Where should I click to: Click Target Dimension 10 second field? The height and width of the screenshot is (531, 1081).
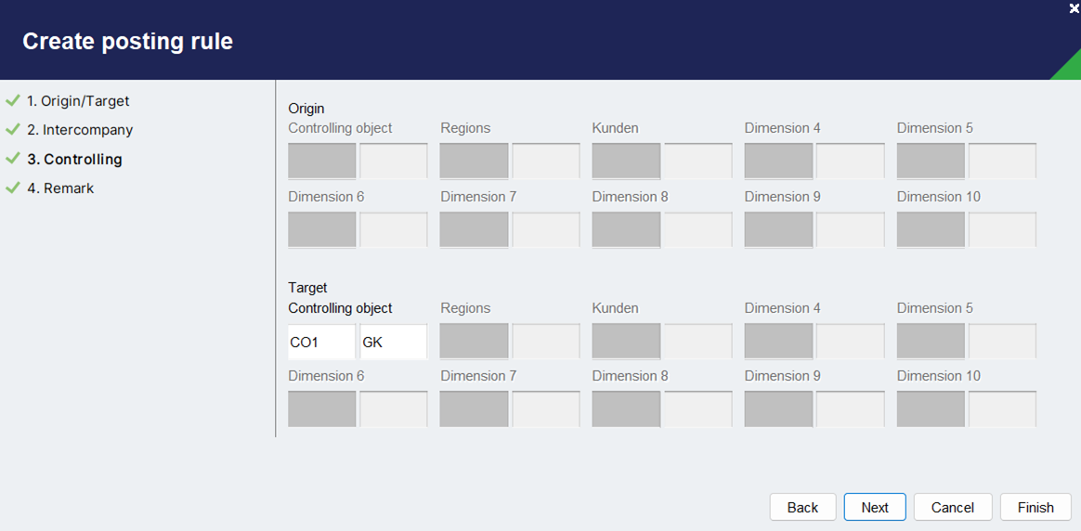[x=1003, y=409]
